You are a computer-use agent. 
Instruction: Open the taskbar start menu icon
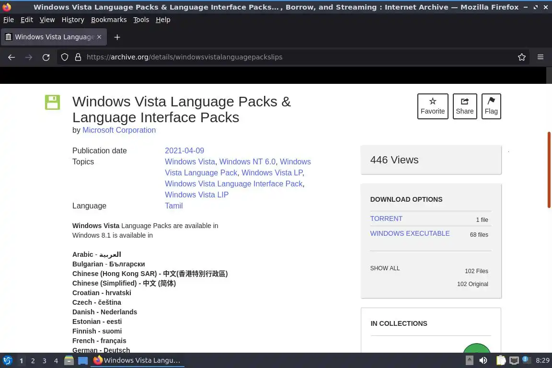pos(8,360)
